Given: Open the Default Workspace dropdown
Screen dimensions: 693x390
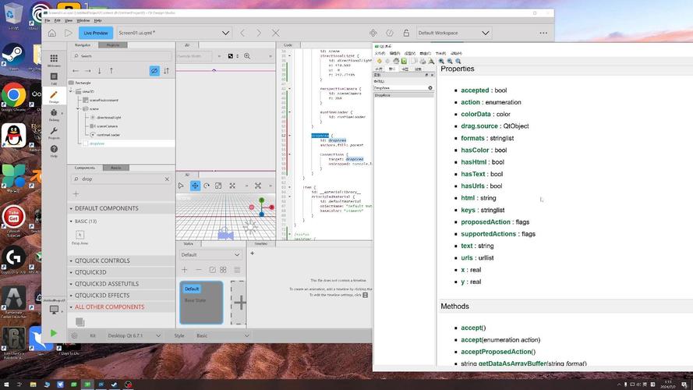Looking at the screenshot, I should 454,33.
